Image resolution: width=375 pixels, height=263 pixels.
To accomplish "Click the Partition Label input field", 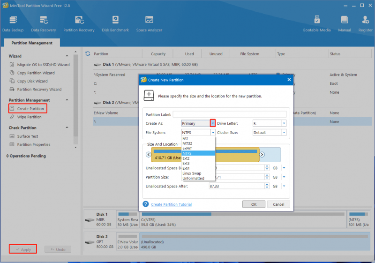I will tap(230, 114).
